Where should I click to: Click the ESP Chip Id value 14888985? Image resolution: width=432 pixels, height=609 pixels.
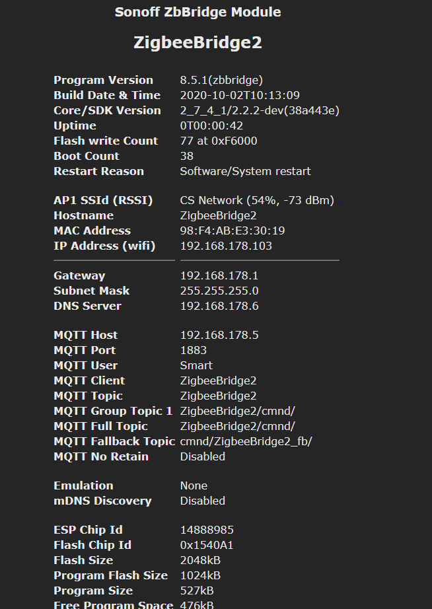pos(207,530)
